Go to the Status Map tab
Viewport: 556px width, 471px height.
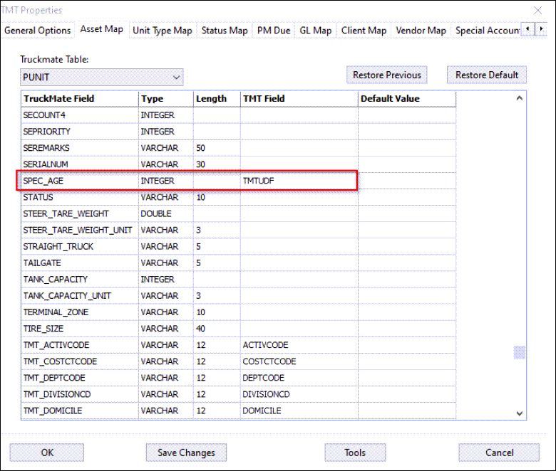(x=225, y=31)
